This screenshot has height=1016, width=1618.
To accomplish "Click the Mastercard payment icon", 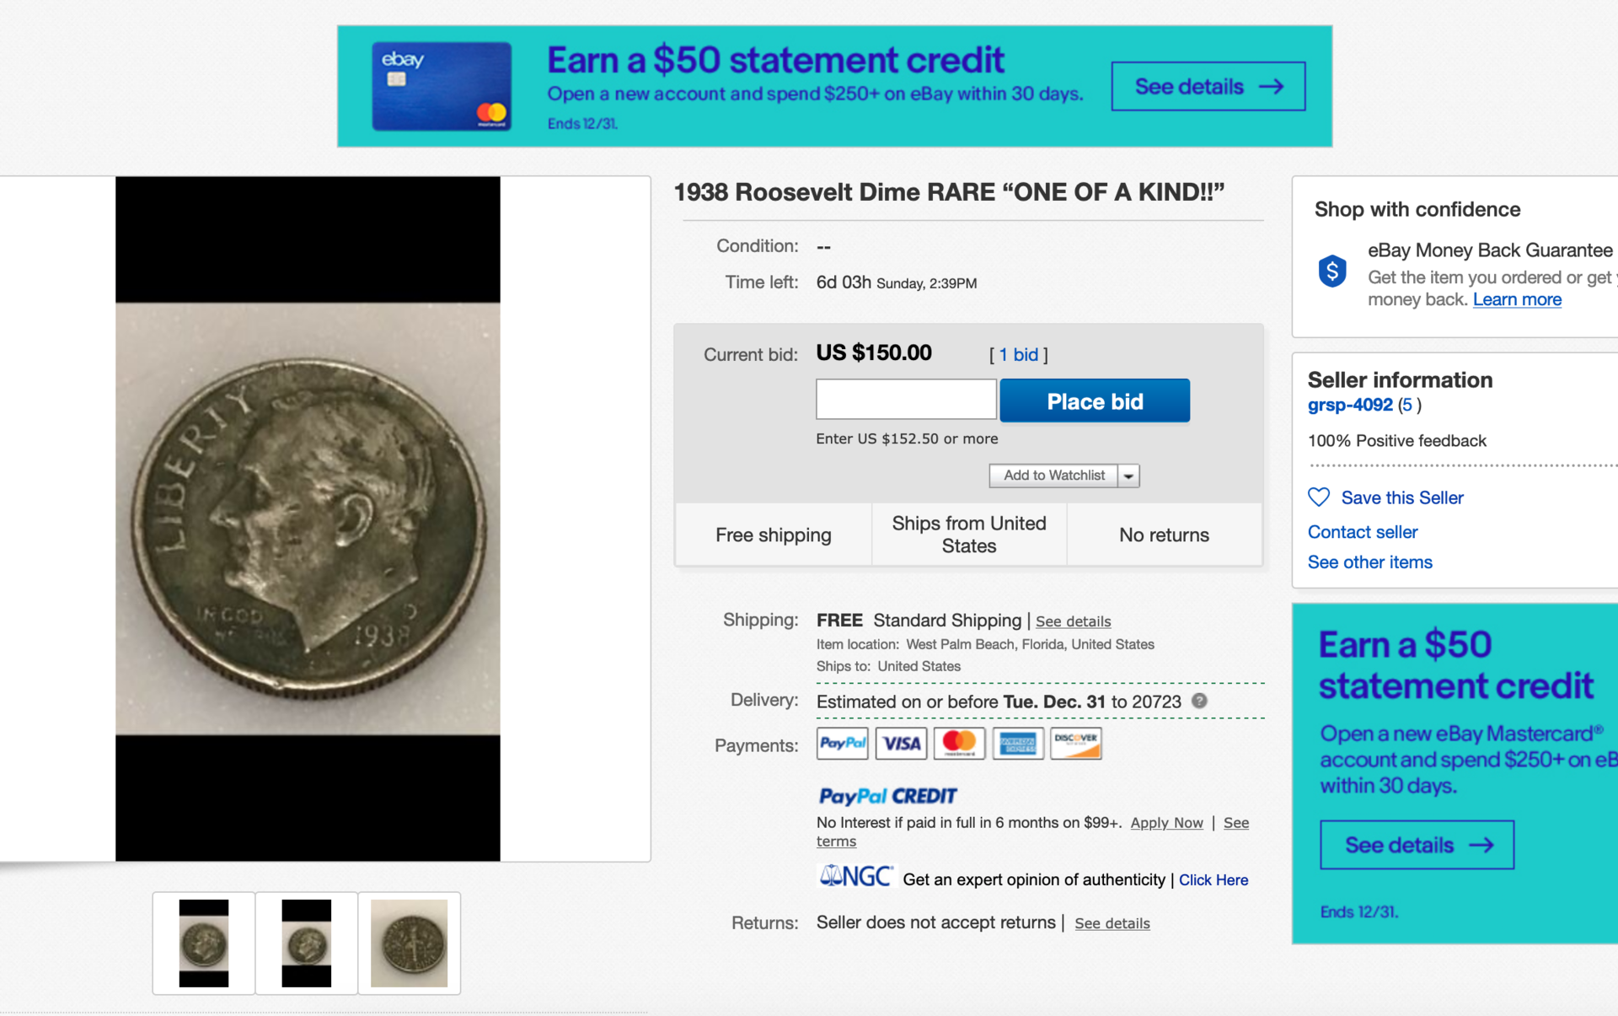I will [x=959, y=743].
